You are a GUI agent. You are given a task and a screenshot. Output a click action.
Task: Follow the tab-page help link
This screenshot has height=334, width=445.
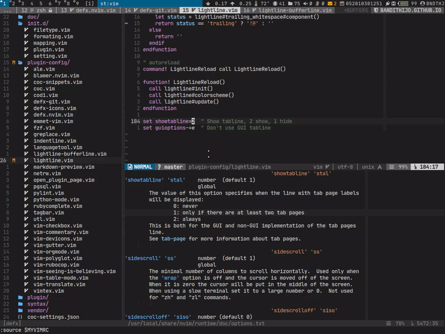(x=174, y=238)
